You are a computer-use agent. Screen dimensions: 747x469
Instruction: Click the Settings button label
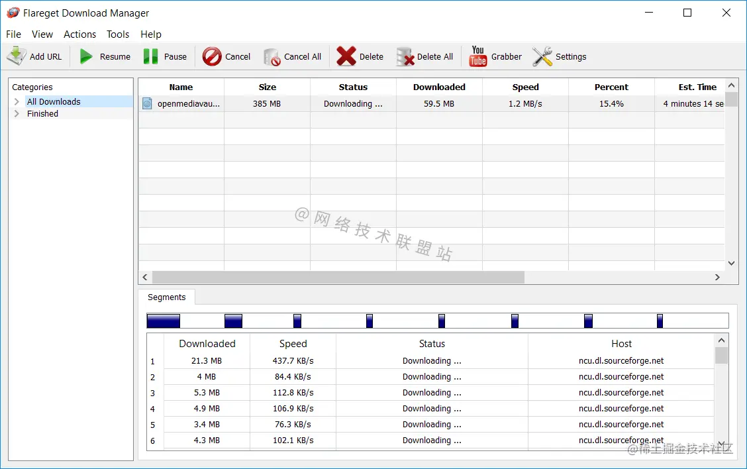click(x=571, y=57)
